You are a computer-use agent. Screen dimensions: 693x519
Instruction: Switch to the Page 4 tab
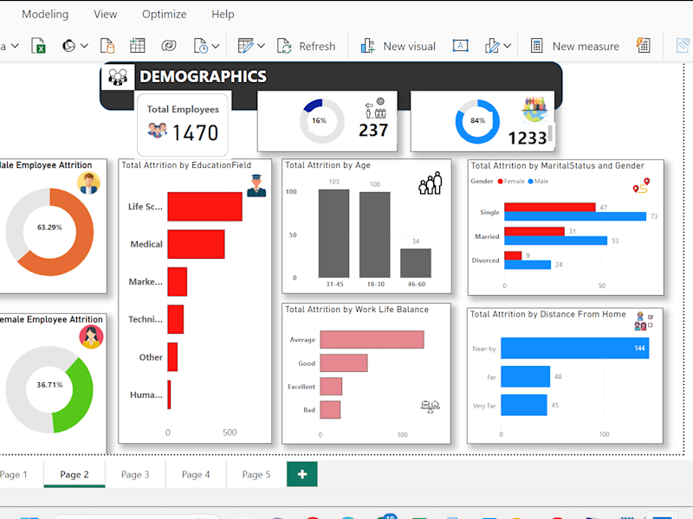pyautogui.click(x=196, y=474)
